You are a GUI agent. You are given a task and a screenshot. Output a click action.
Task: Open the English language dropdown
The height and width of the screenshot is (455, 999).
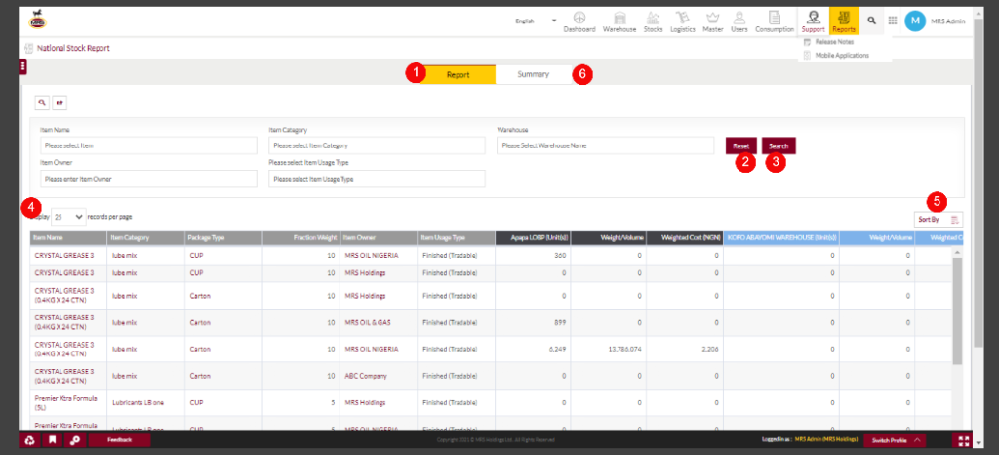point(536,21)
